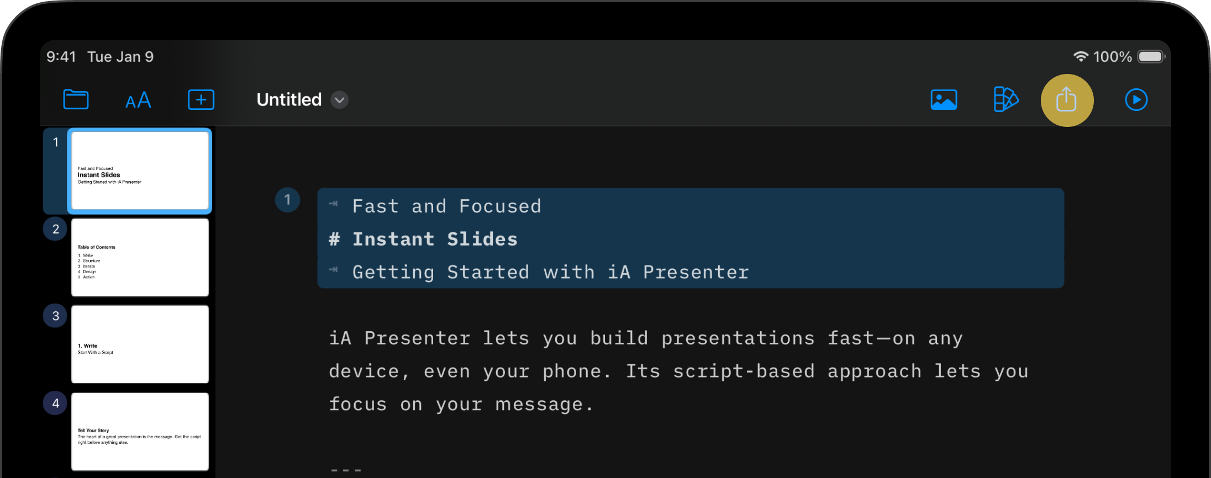Place cursor in Instant Slides heading
This screenshot has height=478, width=1211.
click(x=435, y=239)
